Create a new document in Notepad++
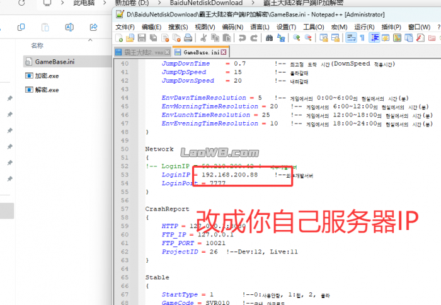Screen dimensions: 441x305 [x=119, y=38]
